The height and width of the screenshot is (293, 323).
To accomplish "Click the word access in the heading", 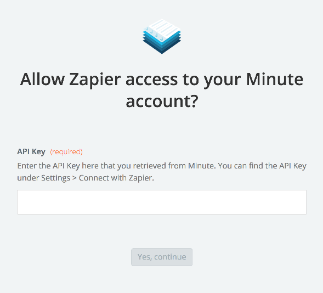I will point(151,80).
